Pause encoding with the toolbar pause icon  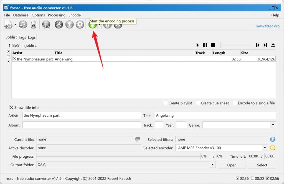pyautogui.click(x=107, y=26)
